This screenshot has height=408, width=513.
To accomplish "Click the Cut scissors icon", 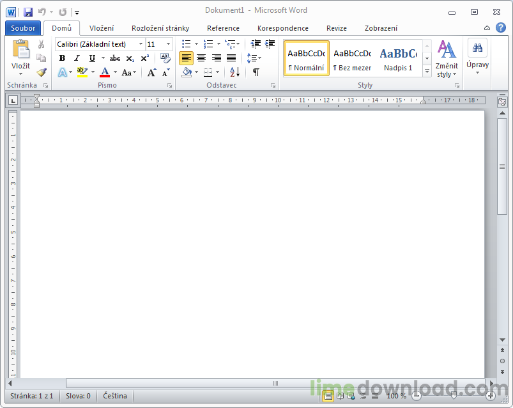I will coord(42,44).
